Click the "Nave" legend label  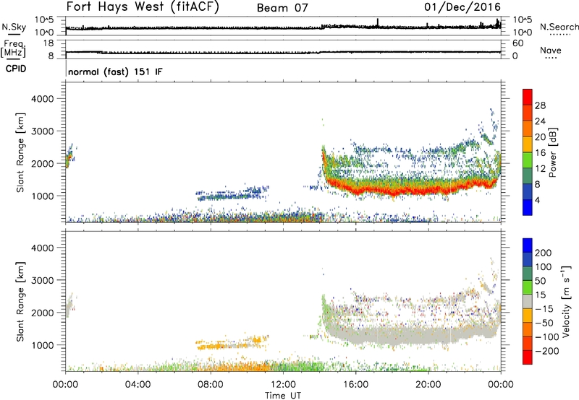click(550, 50)
